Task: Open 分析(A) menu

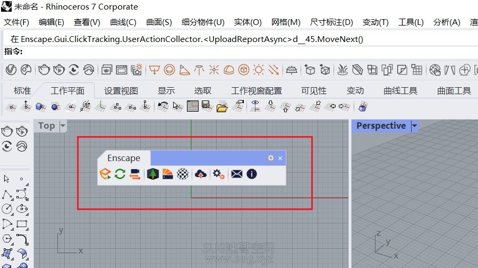Action: (x=447, y=22)
